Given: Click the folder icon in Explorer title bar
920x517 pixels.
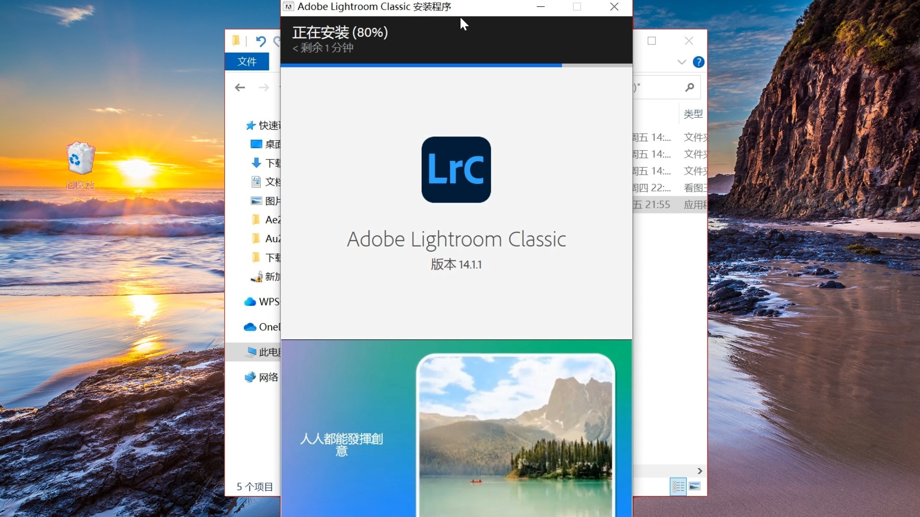Looking at the screenshot, I should pos(236,41).
